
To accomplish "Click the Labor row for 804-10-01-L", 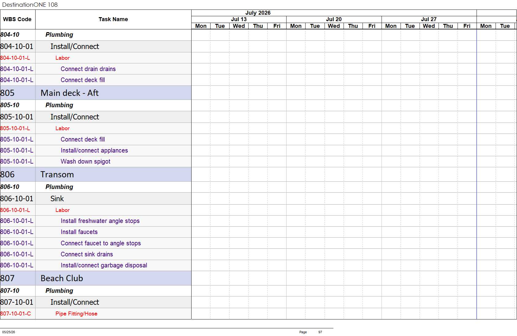I will point(113,58).
